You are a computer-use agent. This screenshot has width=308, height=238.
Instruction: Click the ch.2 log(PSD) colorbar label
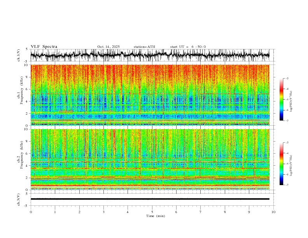(x=291, y=165)
